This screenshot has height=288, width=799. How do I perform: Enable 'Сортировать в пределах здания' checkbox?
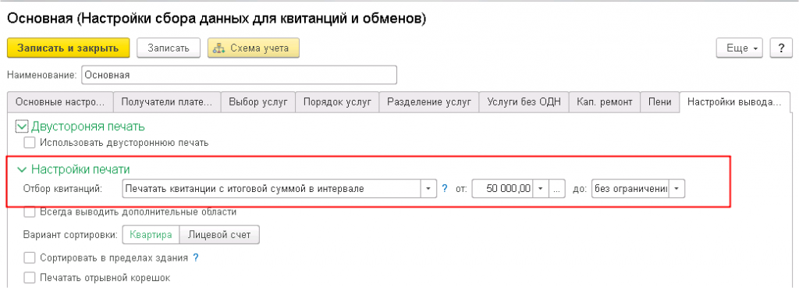(x=30, y=258)
